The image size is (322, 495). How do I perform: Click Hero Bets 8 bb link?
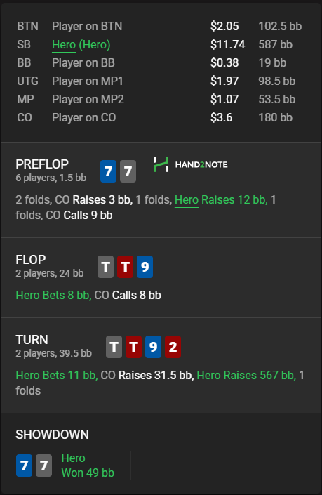coord(53,296)
